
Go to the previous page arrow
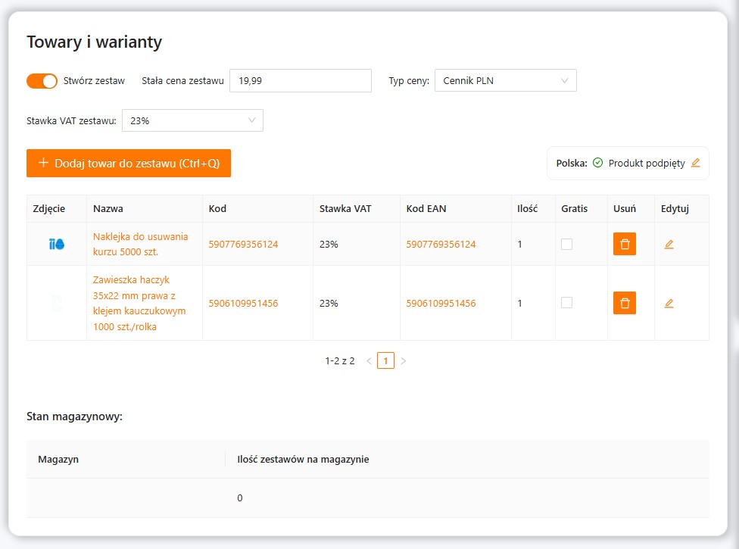click(x=369, y=361)
